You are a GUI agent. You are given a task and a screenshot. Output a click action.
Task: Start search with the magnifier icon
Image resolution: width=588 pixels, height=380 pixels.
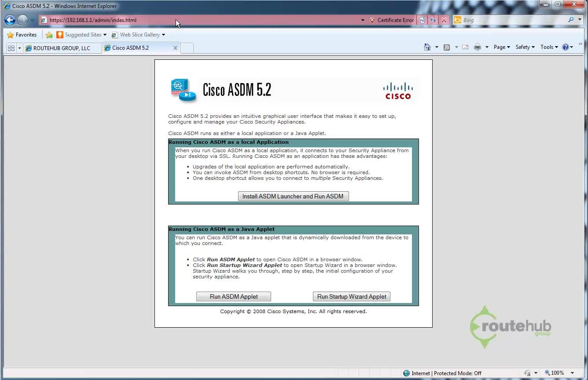[571, 20]
